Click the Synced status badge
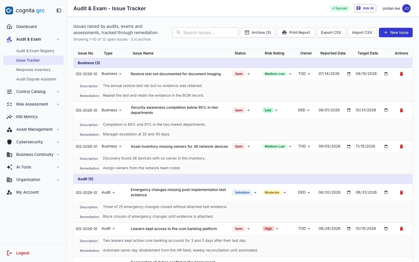Viewport: 419px width, 262px height. pyautogui.click(x=339, y=8)
